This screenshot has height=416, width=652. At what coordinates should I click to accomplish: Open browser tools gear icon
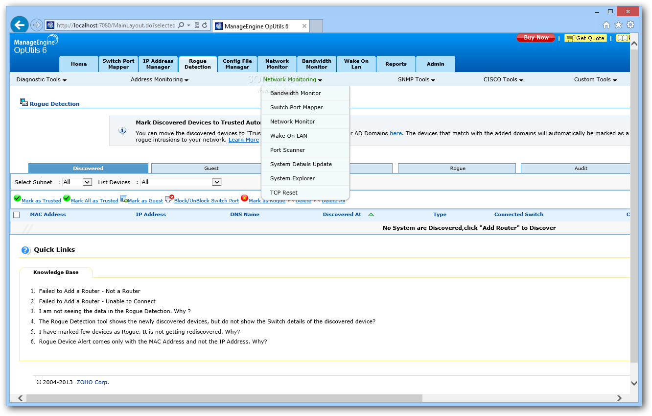pos(630,25)
